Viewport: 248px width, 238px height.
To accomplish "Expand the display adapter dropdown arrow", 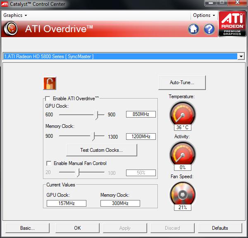I will 241,57.
